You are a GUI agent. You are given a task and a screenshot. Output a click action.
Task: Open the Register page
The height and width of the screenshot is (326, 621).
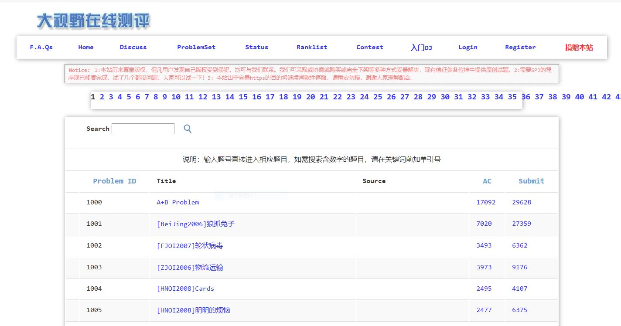coord(520,47)
